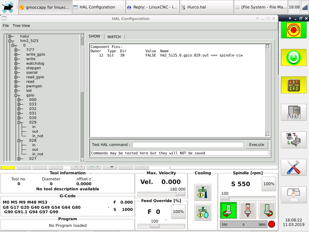The height and width of the screenshot is (232, 309).
Task: Open the user tabs icon
Action: point(294,195)
